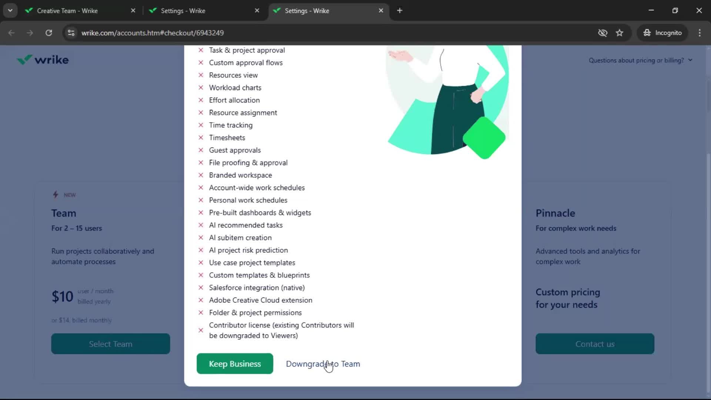Click the Wrike logo in header
This screenshot has width=711, height=400.
click(x=43, y=60)
